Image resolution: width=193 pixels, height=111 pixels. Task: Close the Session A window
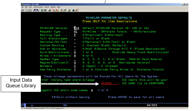[x=187, y=4]
